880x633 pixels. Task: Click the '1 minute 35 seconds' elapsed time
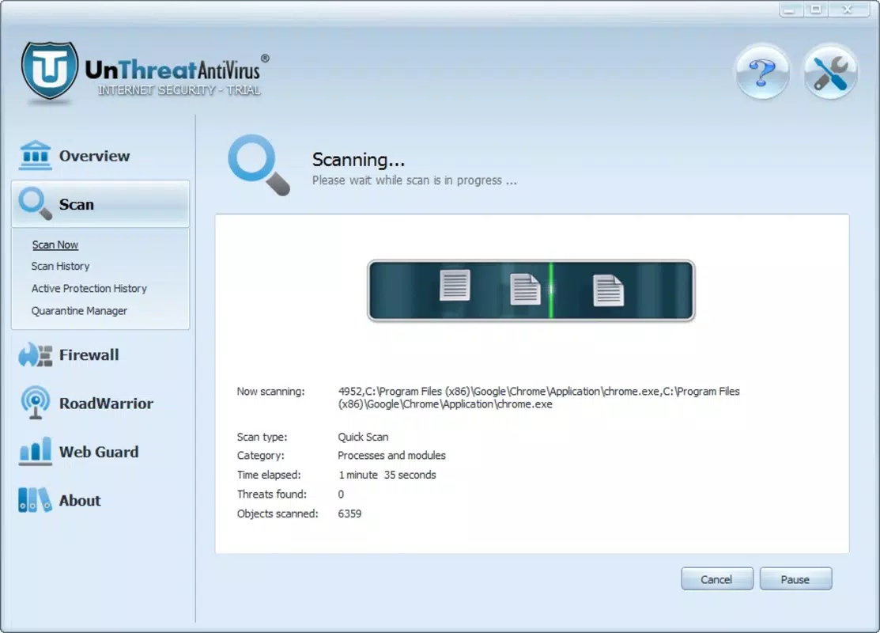[x=387, y=476]
